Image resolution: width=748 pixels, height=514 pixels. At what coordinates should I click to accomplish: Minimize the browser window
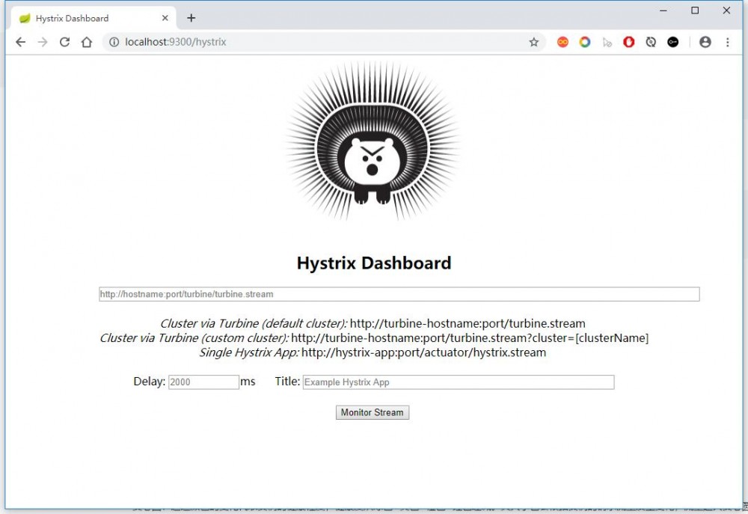tap(663, 10)
